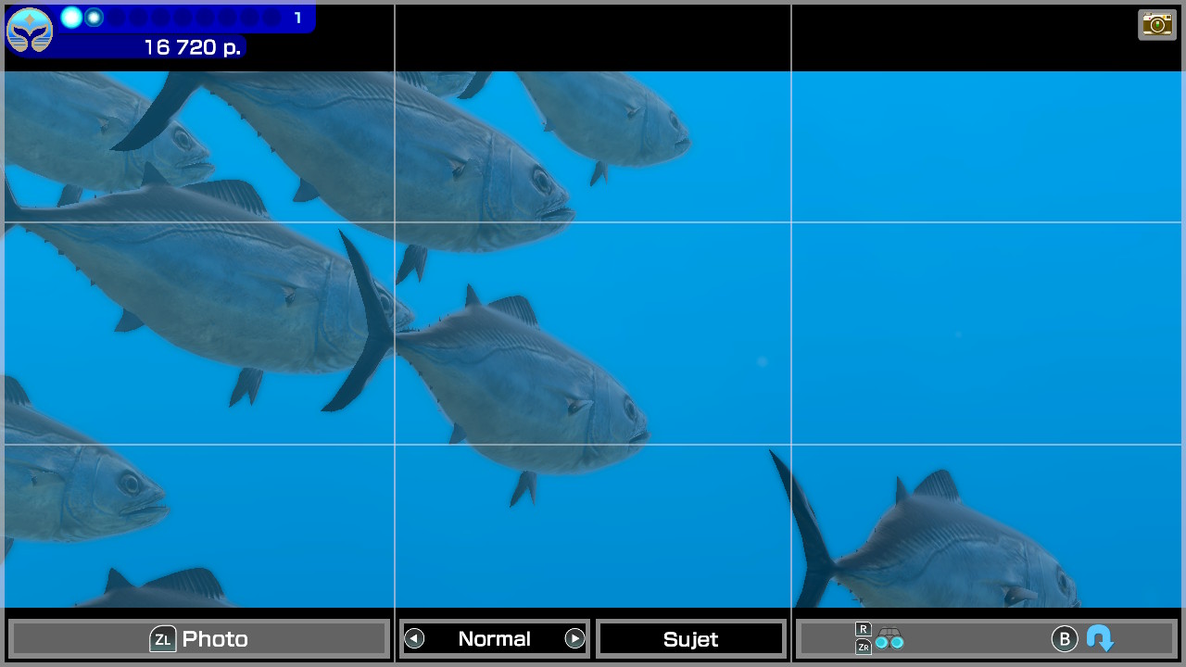The height and width of the screenshot is (667, 1186).
Task: Select previous mode with left arrow
Action: pyautogui.click(x=414, y=638)
